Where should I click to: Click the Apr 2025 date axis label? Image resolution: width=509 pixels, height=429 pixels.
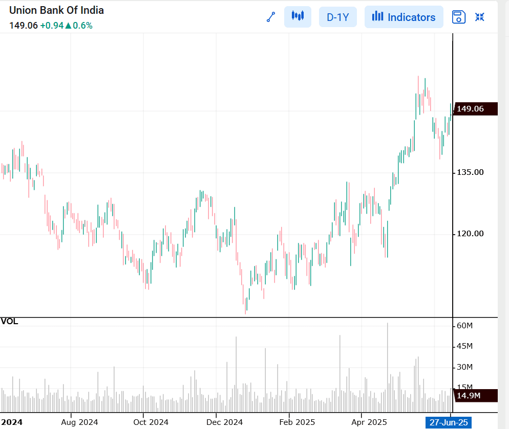[369, 422]
